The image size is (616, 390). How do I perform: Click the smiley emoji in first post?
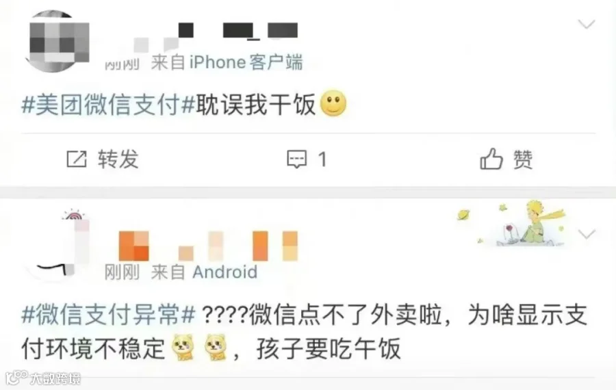(333, 104)
